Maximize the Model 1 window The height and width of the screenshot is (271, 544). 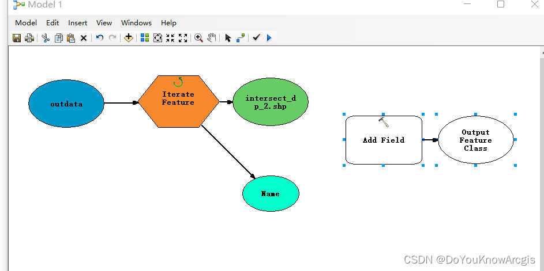click(501, 4)
